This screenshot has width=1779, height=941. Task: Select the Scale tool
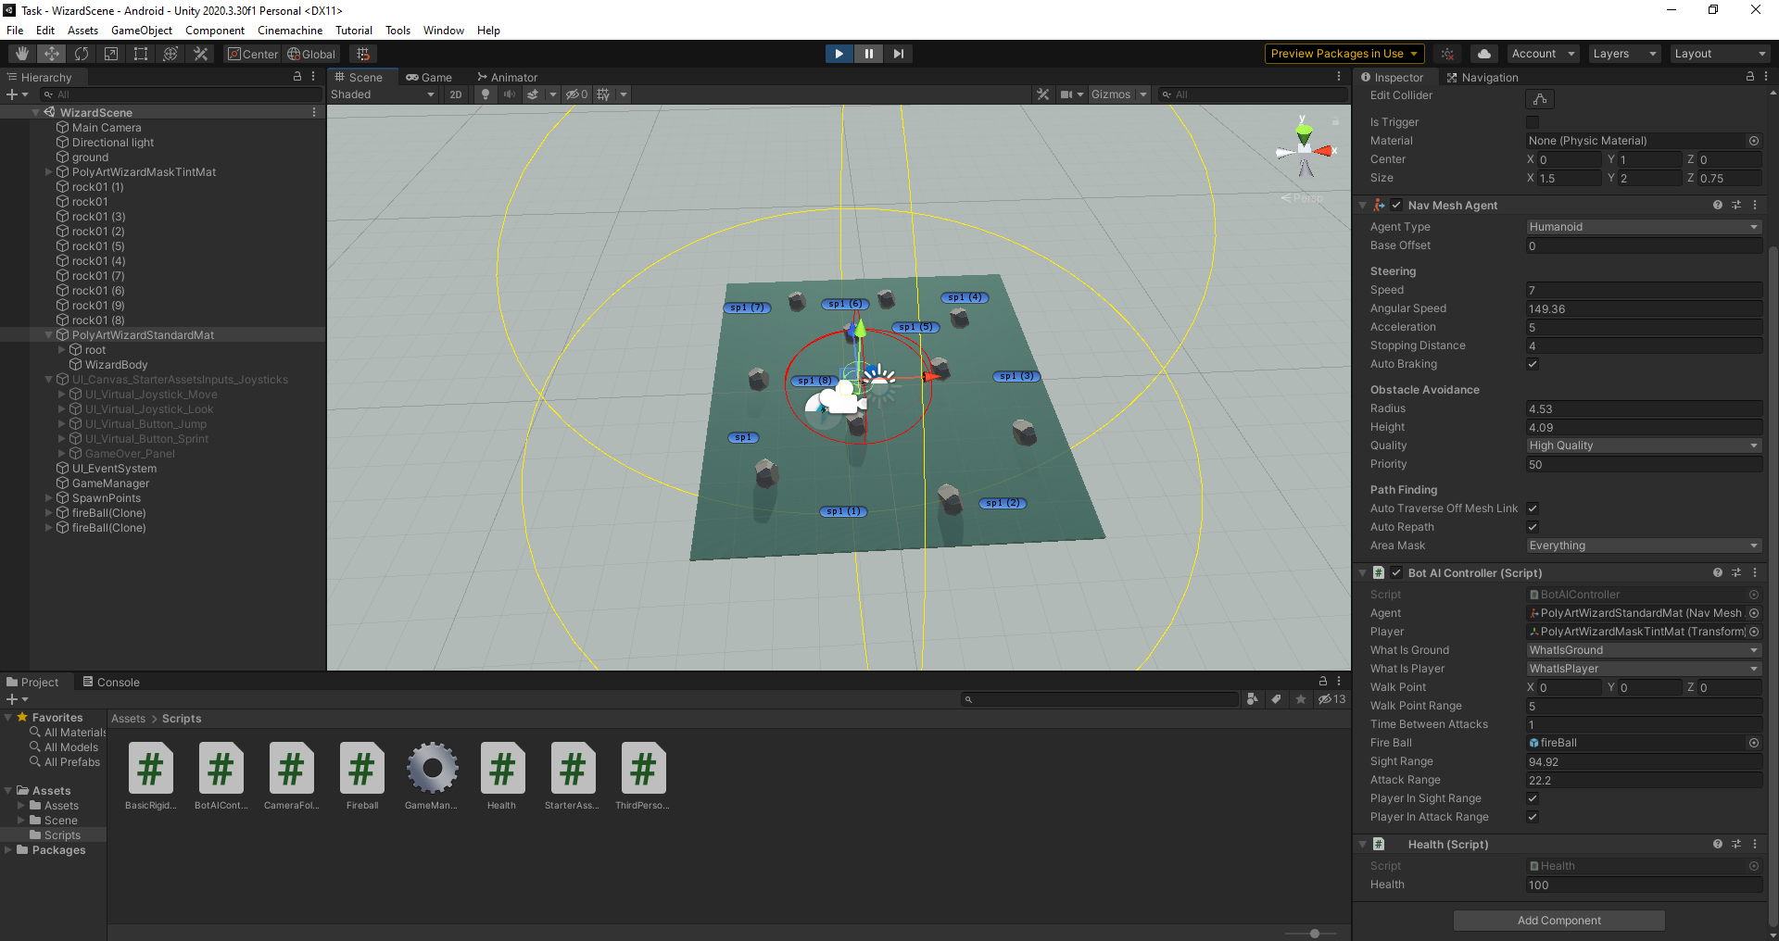(x=111, y=54)
